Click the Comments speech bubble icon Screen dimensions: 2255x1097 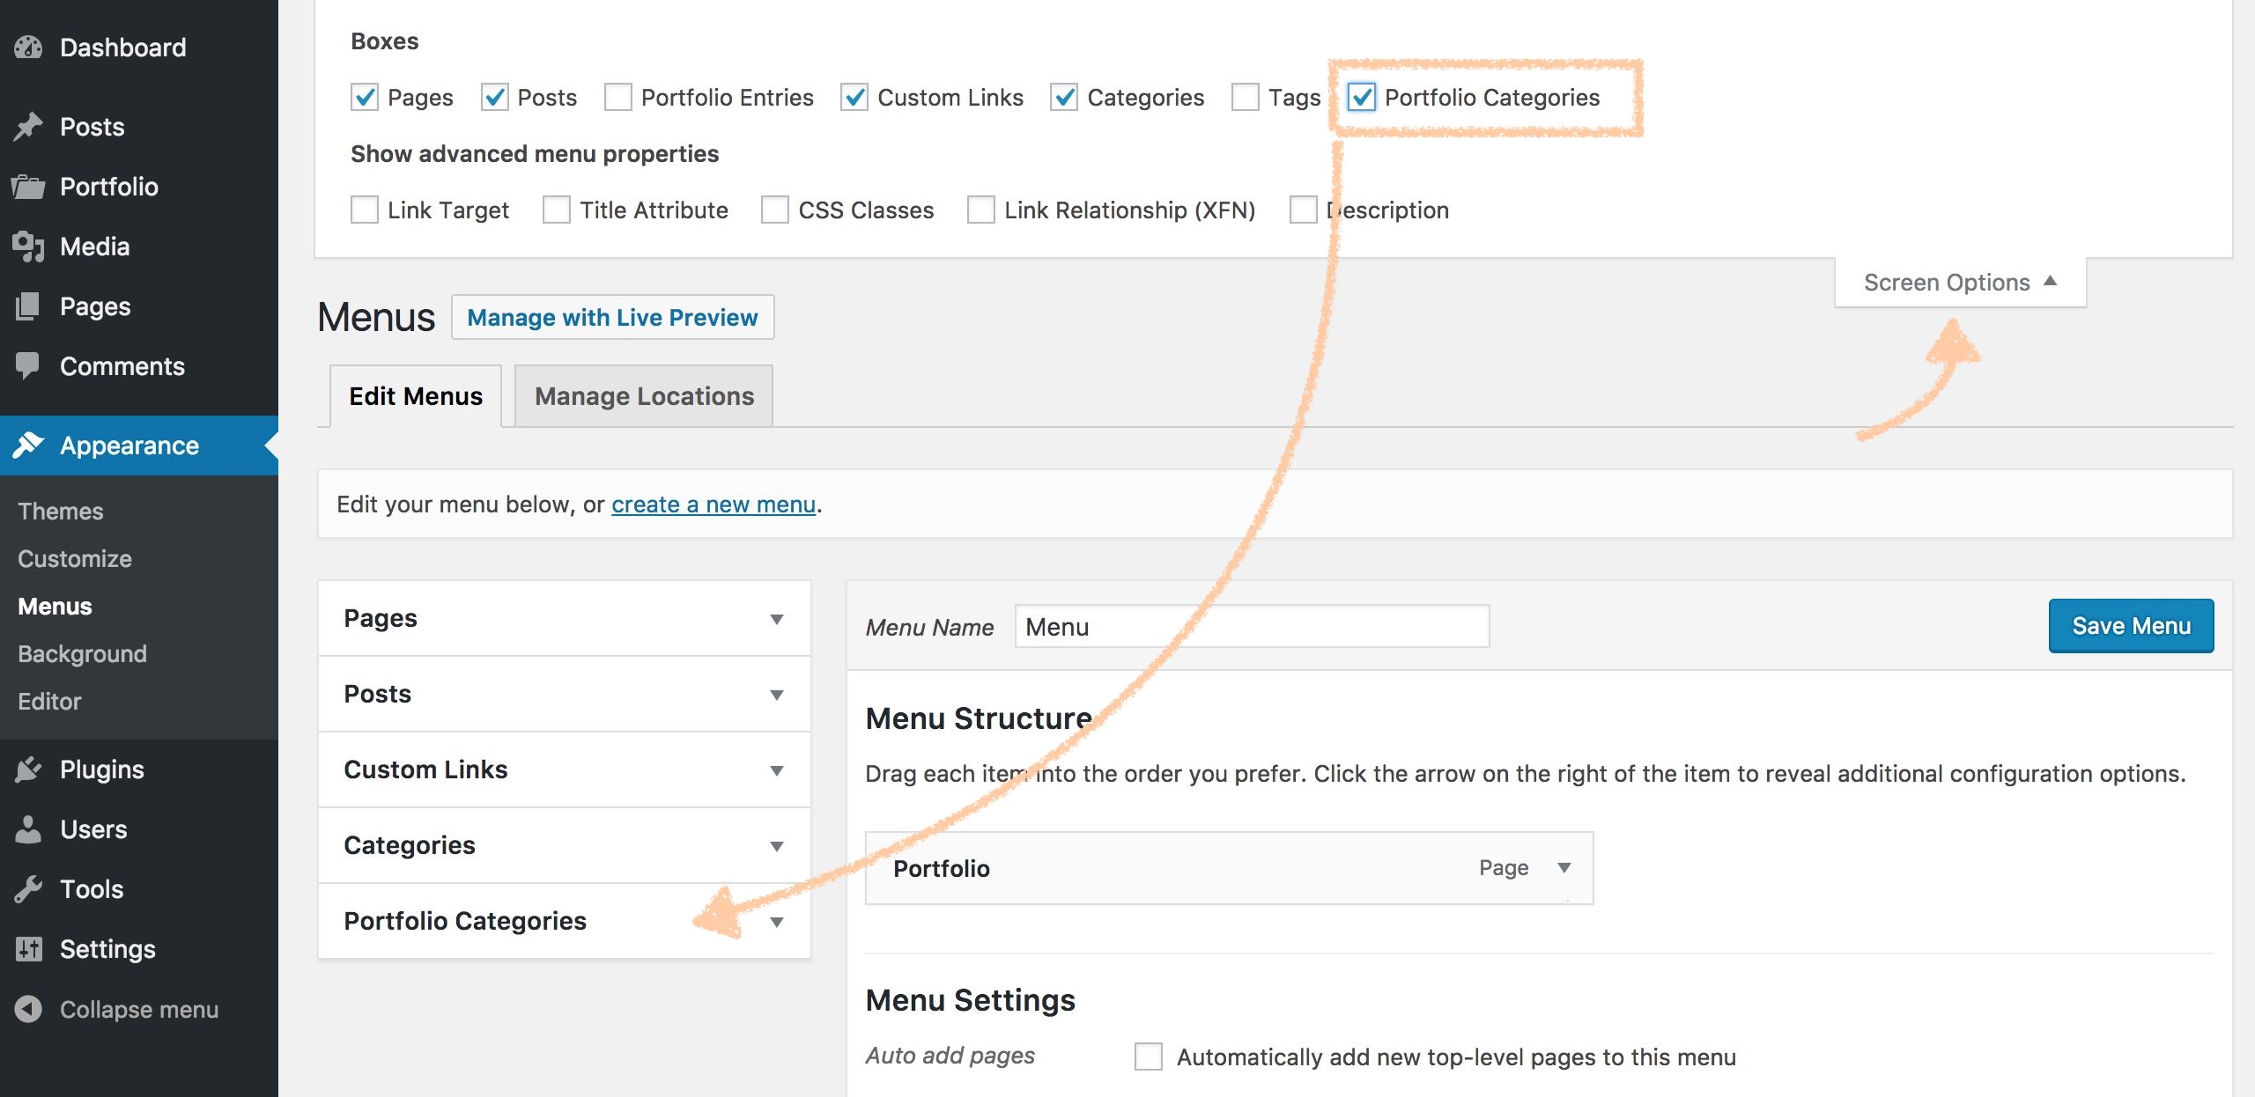point(28,366)
